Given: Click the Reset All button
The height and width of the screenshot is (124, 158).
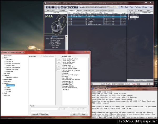Looking at the screenshot, I should pos(35,114).
